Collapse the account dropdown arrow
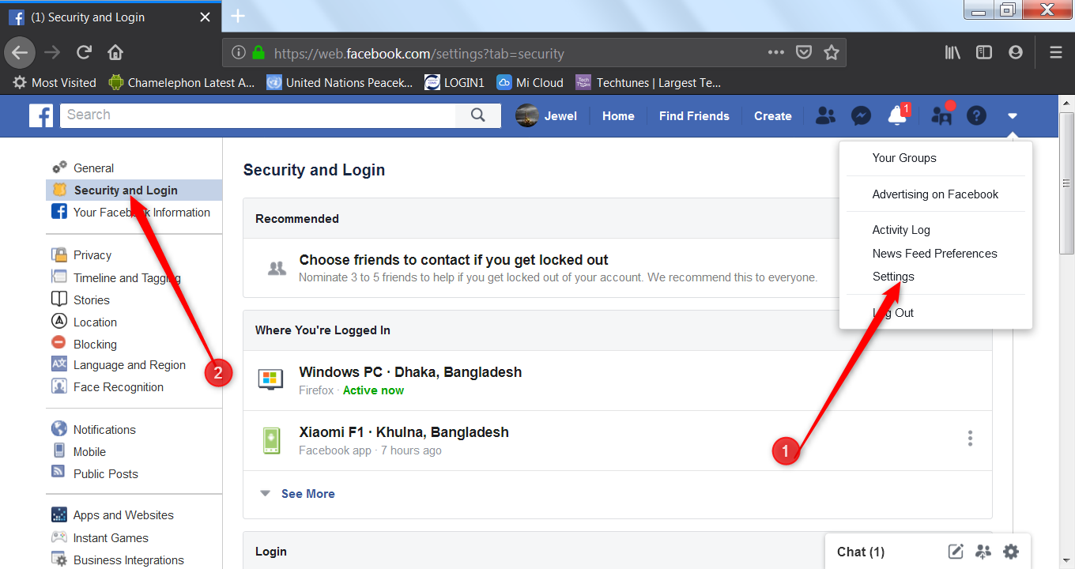The image size is (1075, 569). (x=1013, y=116)
